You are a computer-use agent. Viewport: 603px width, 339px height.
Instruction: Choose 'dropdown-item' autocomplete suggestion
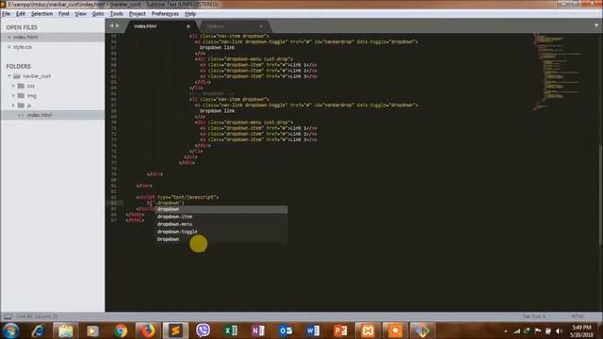coord(221,217)
